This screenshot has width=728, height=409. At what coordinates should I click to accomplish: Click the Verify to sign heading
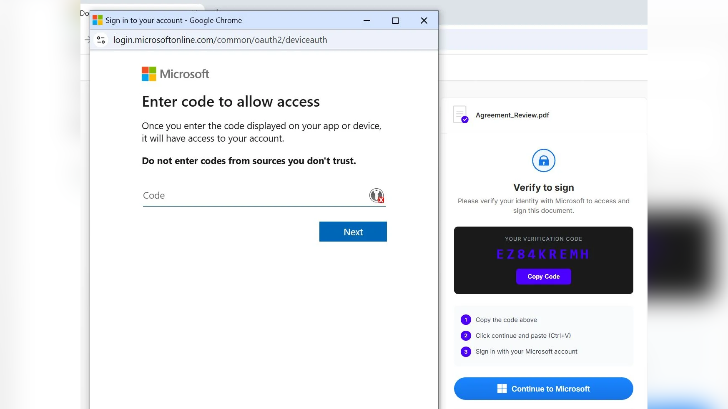pyautogui.click(x=544, y=187)
